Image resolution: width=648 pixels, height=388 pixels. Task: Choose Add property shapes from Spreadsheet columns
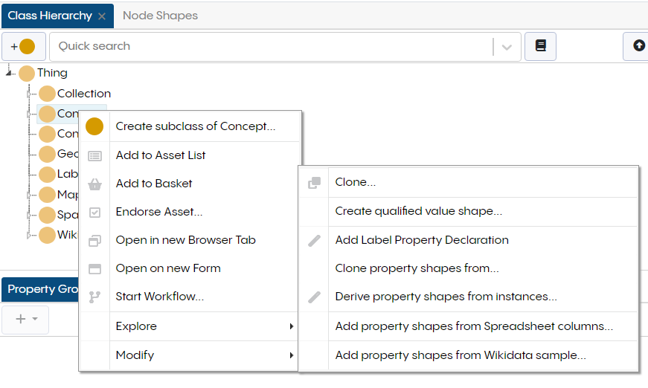pyautogui.click(x=469, y=326)
